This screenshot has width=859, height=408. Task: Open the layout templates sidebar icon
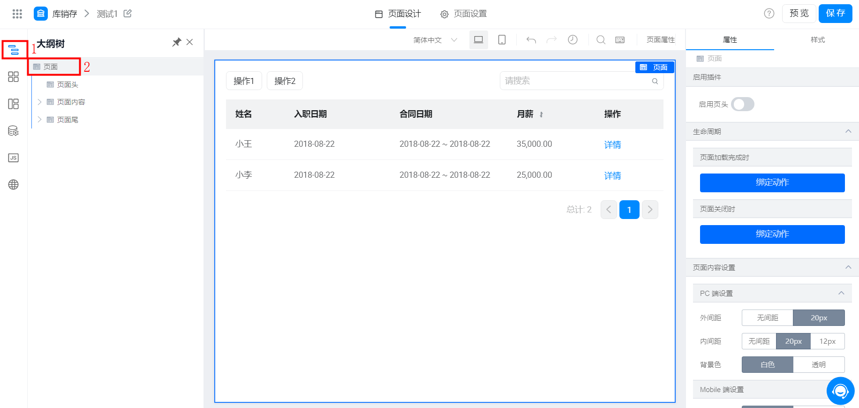tap(14, 104)
